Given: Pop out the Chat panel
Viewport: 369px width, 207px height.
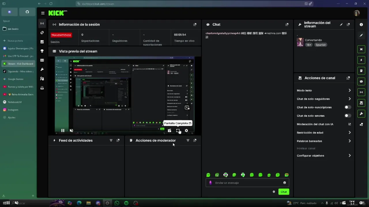Looking at the screenshot, I should point(287,24).
